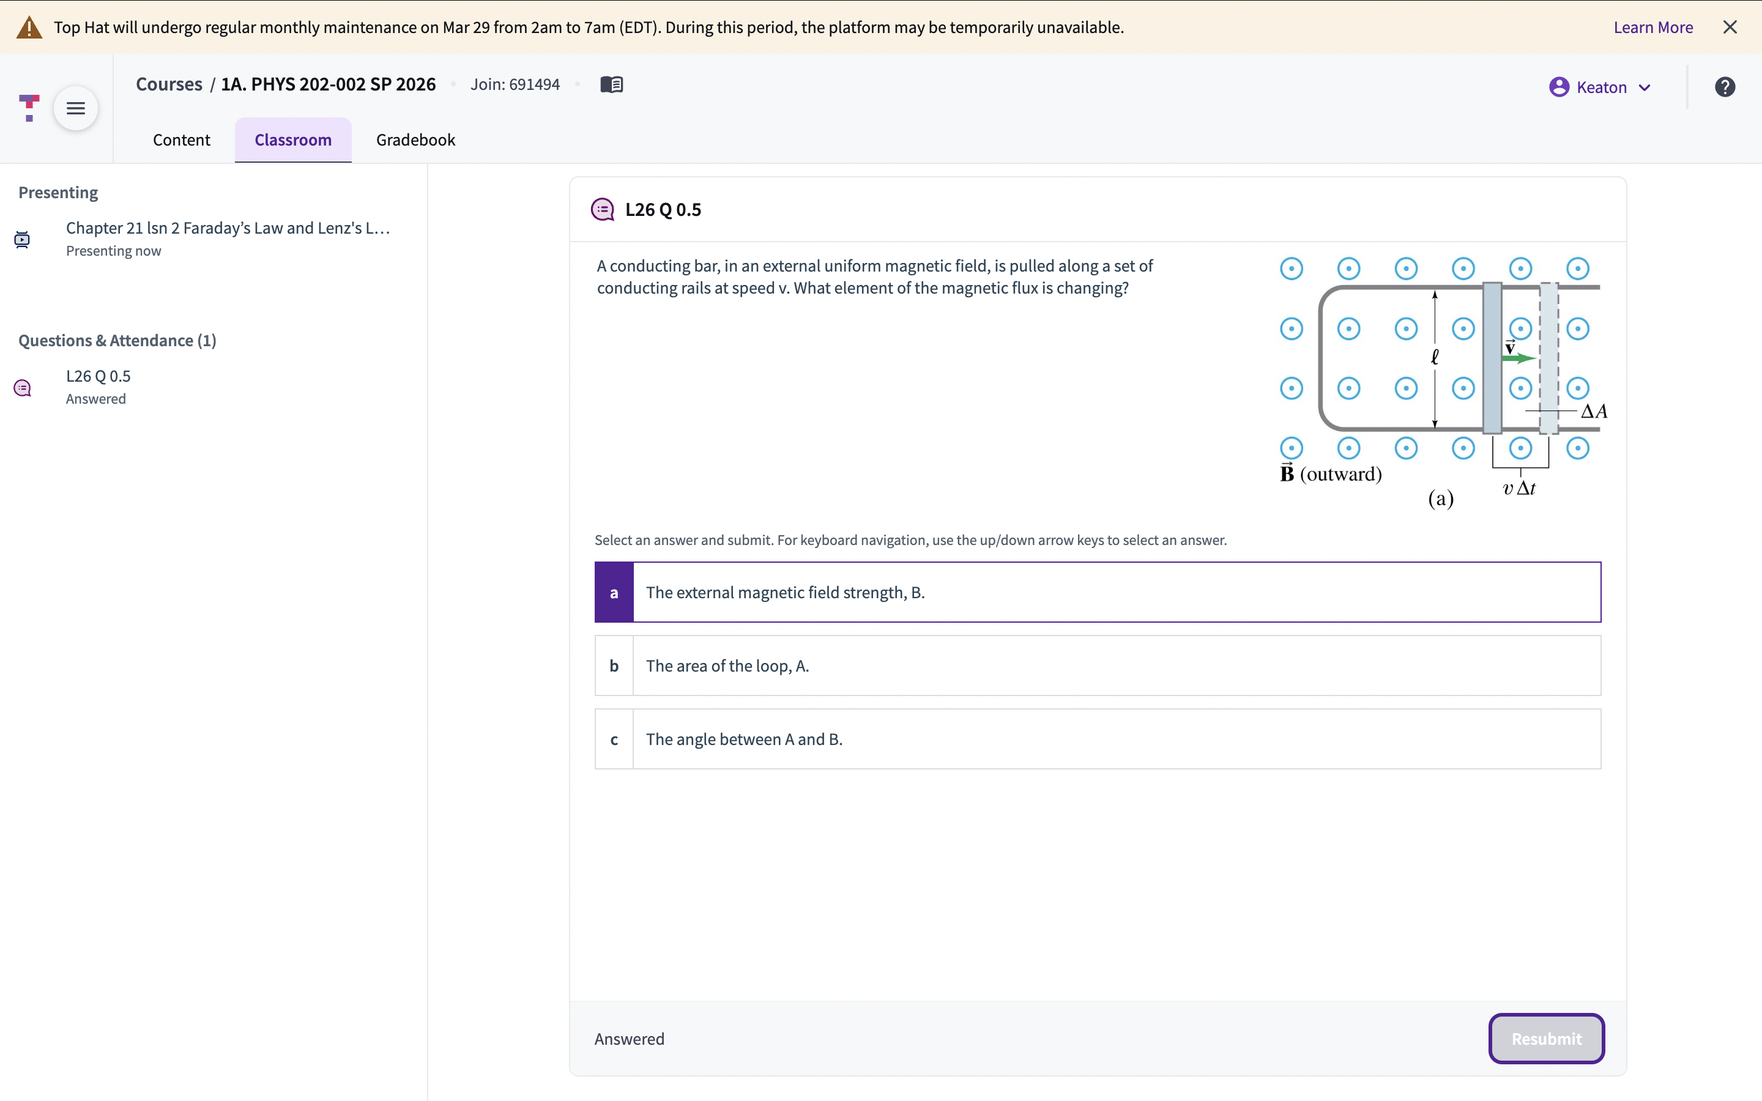This screenshot has width=1762, height=1101.
Task: Switch to the Content tab
Action: coord(181,140)
